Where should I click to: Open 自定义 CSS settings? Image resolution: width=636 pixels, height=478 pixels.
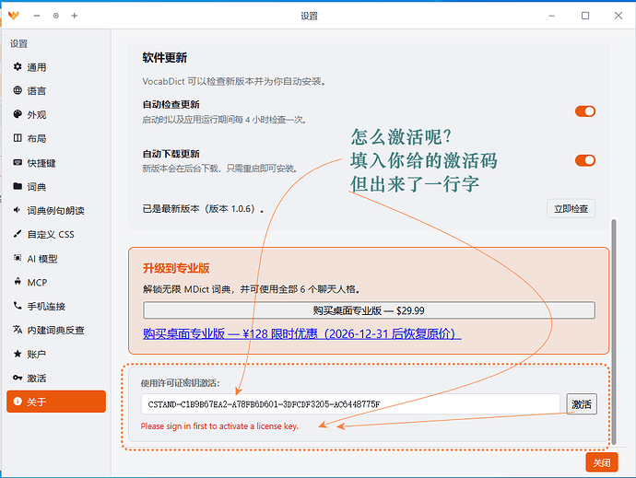tap(56, 234)
